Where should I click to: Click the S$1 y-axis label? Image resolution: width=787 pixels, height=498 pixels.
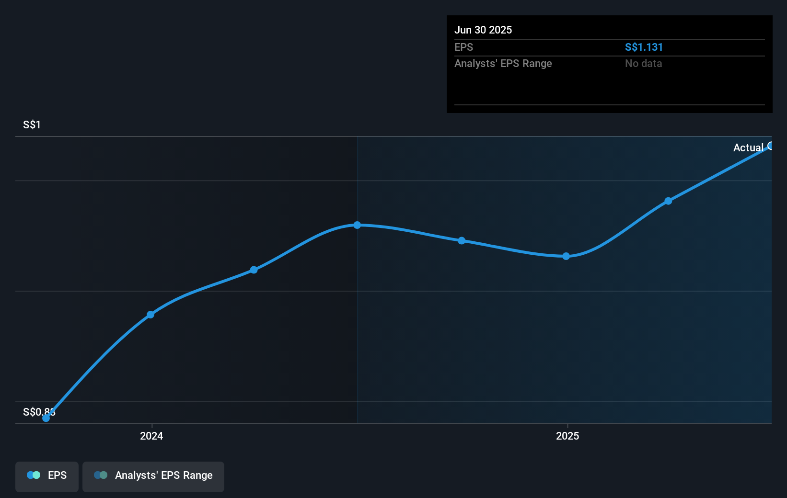click(32, 124)
